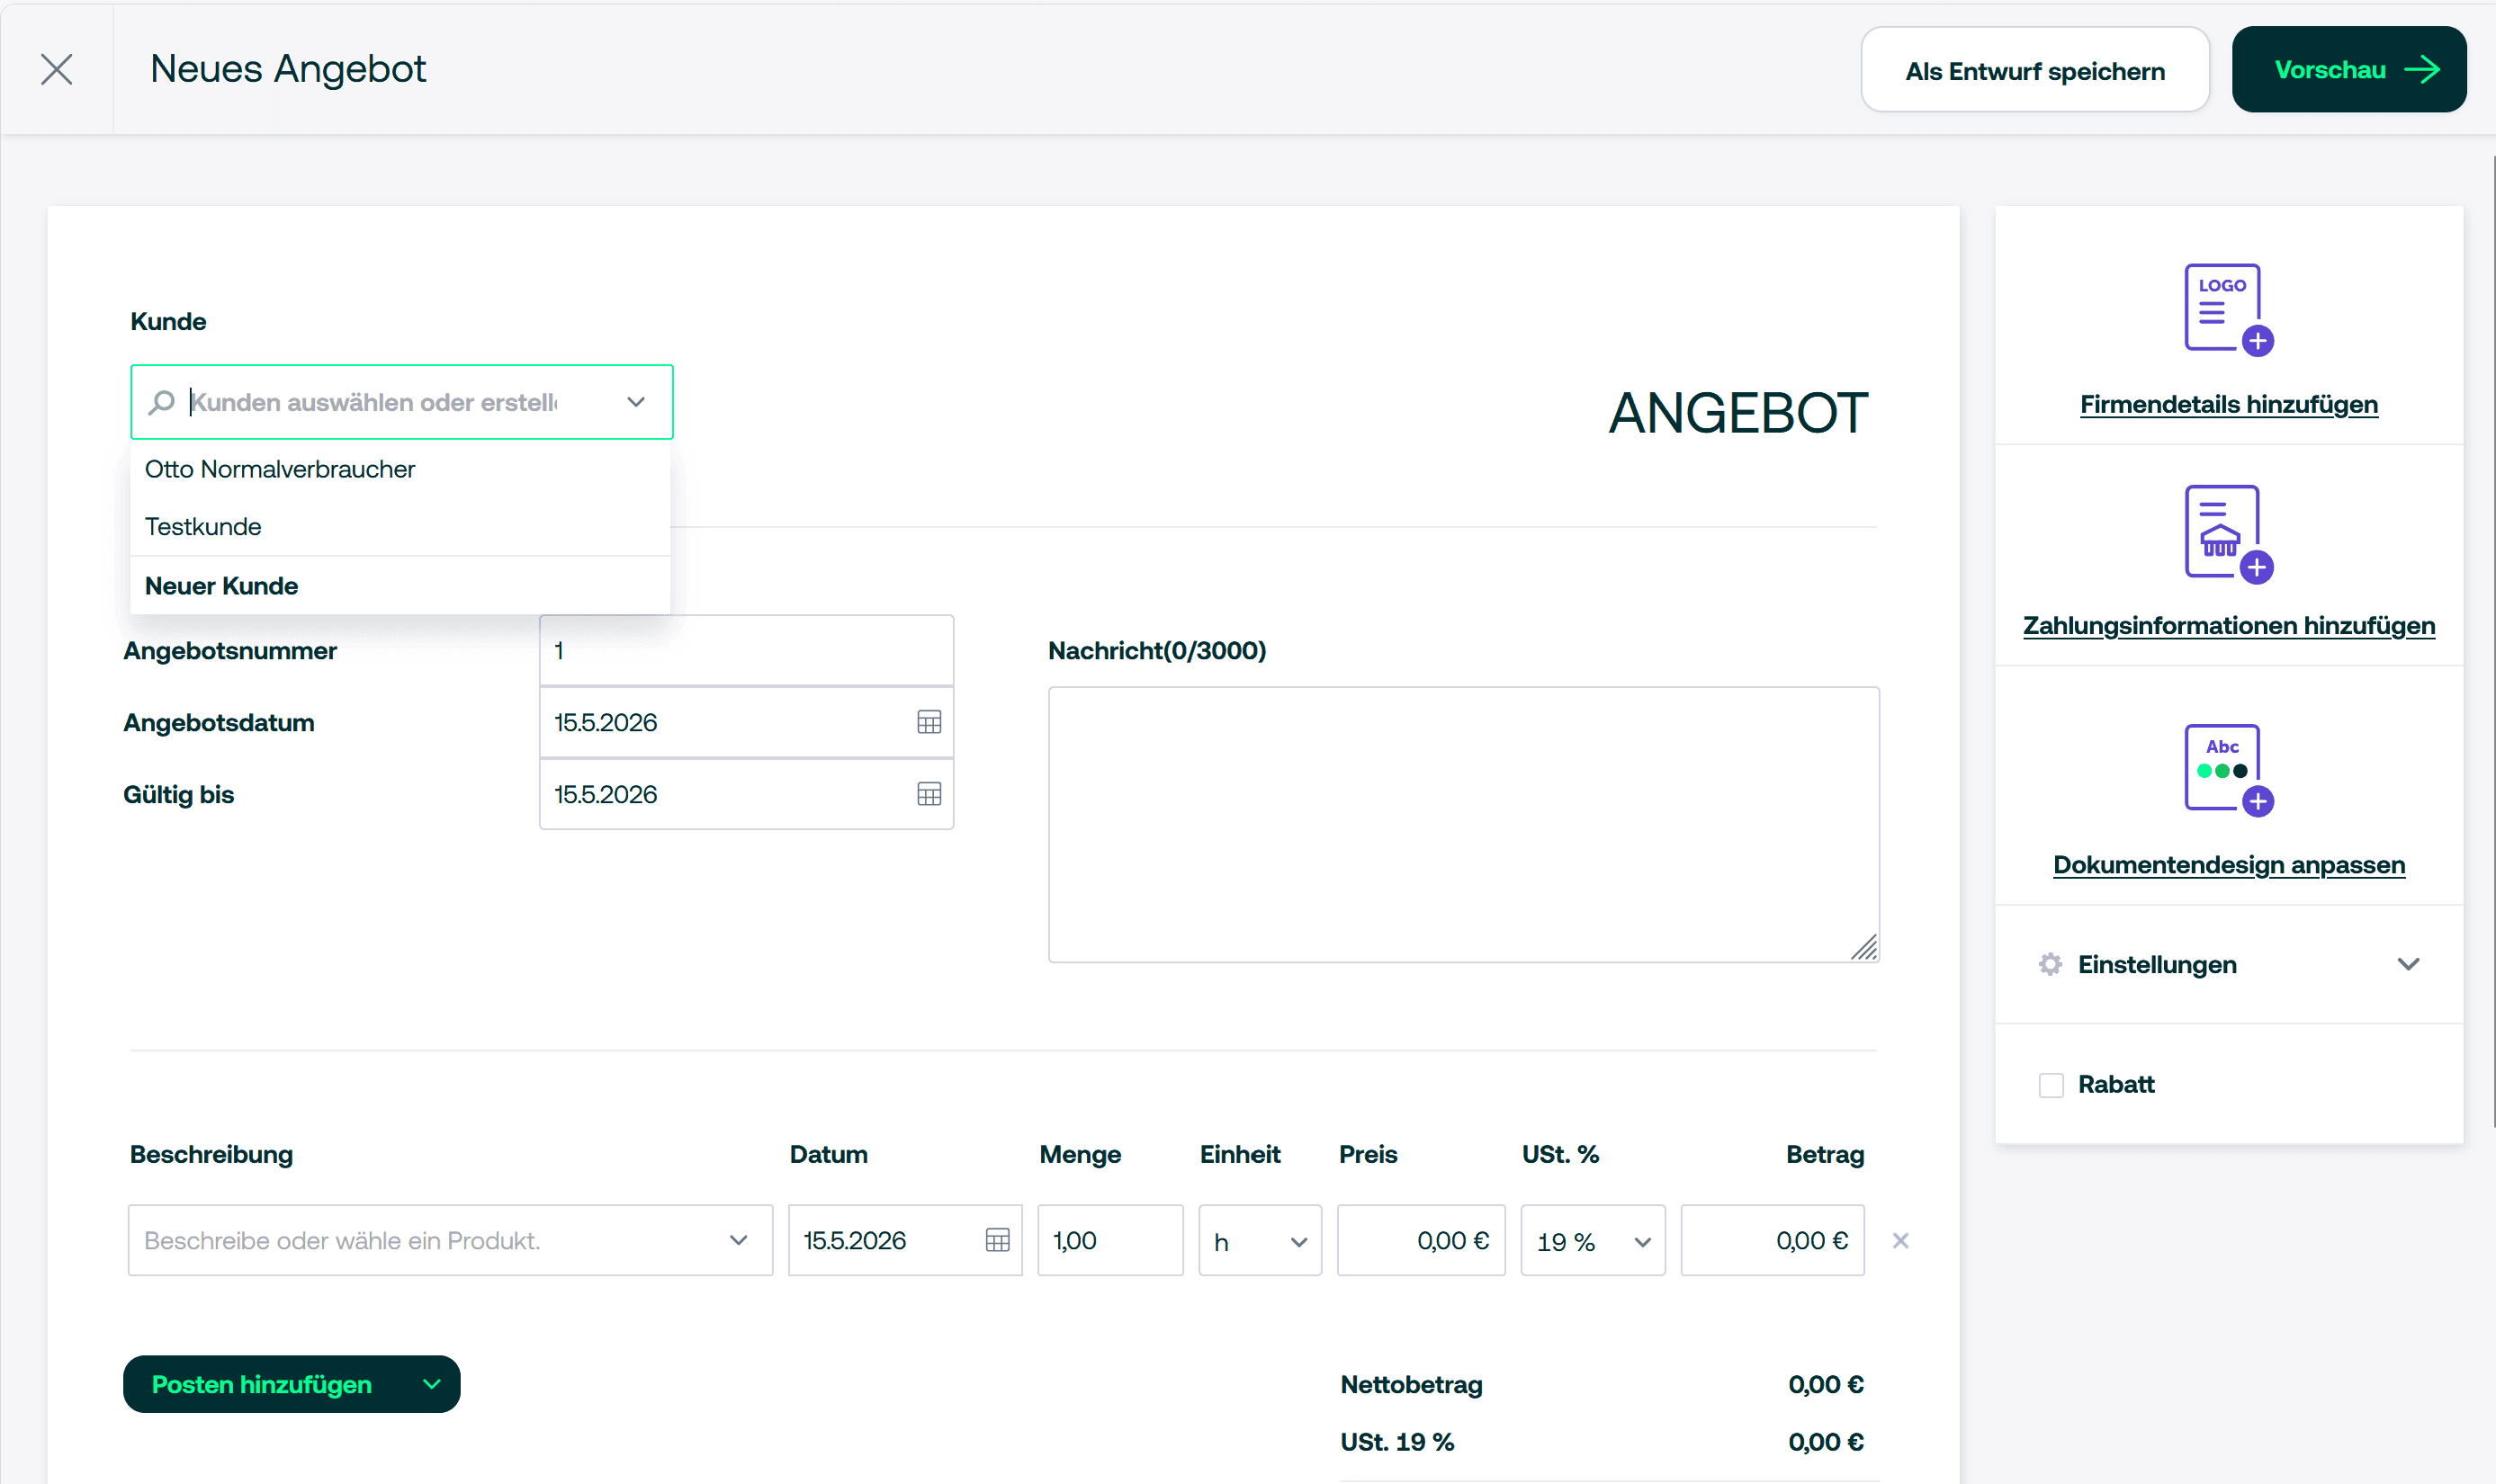2496x1484 pixels.
Task: Collapse the Kunde dropdown chevron
Action: [x=636, y=402]
